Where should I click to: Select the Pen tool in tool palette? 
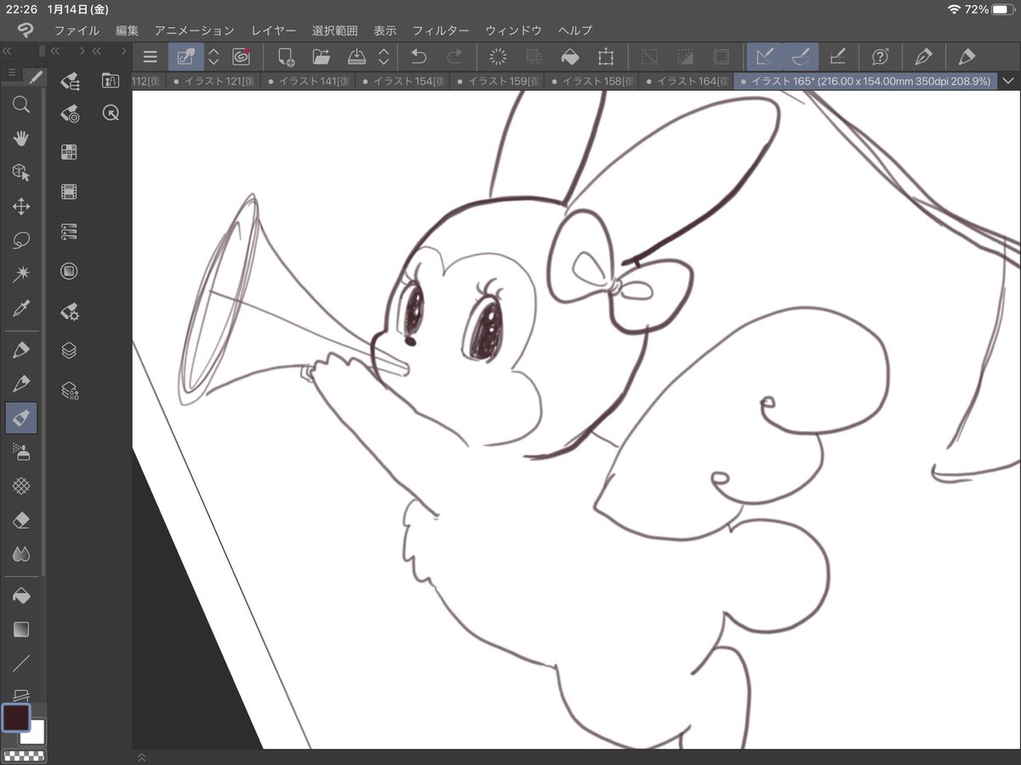[21, 350]
